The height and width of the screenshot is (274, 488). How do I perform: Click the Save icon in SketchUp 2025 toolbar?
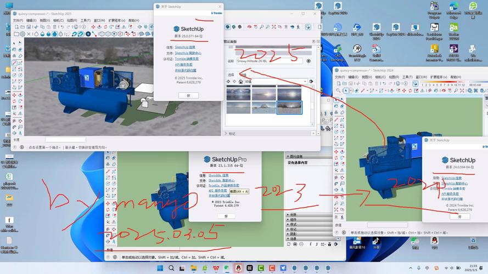(29, 27)
